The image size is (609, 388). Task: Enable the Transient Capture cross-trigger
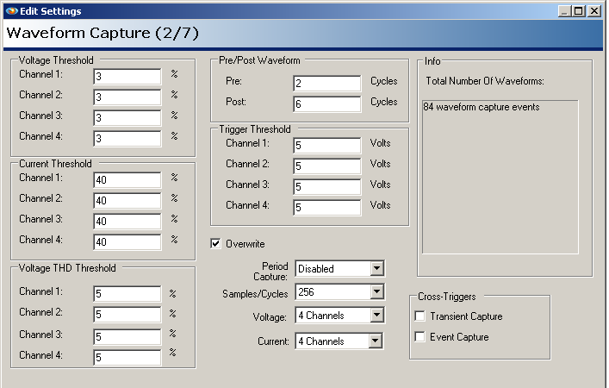coord(419,316)
